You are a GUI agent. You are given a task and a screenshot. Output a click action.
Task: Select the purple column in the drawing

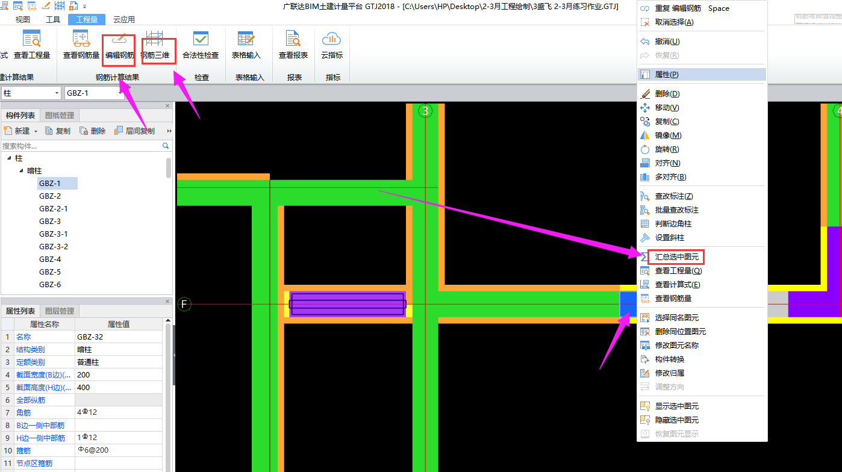pos(348,304)
